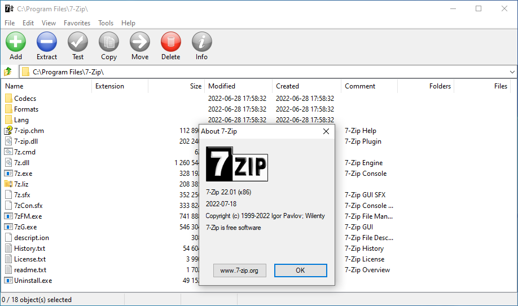Sort by the Size column header
The width and height of the screenshot is (518, 306).
tap(177, 86)
